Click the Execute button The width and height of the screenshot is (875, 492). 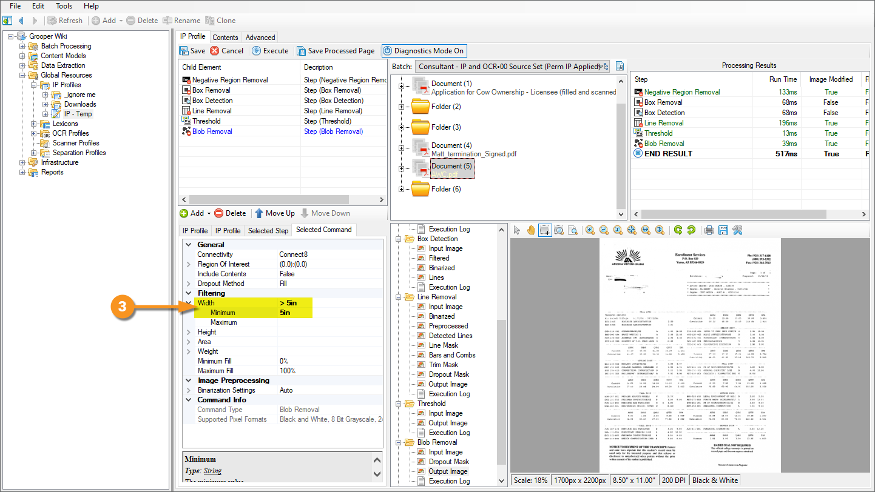coord(270,51)
